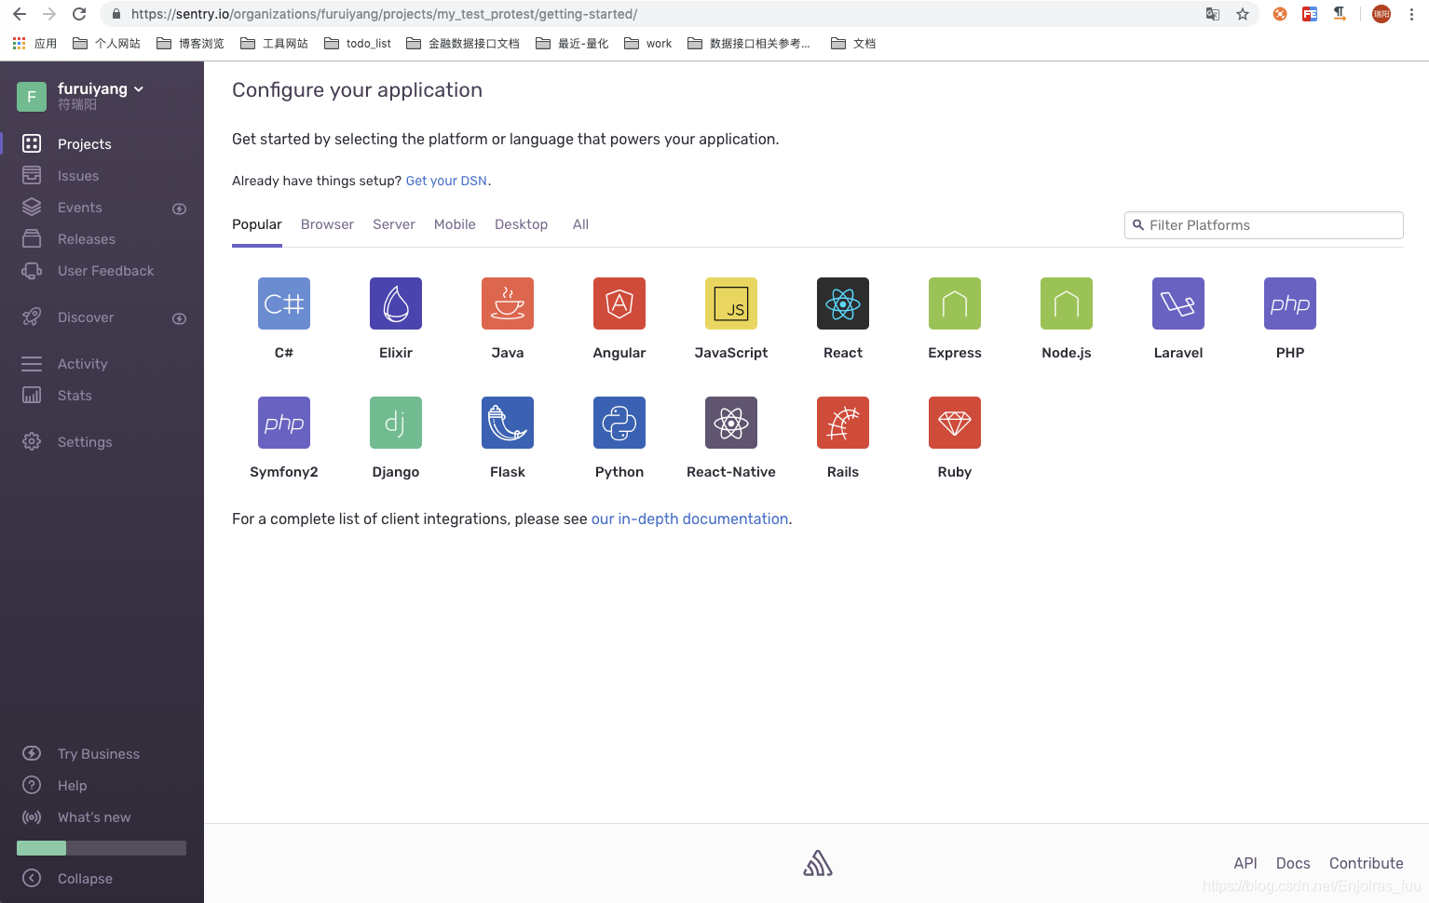
Task: Switch to the Server tab
Action: [x=394, y=224]
